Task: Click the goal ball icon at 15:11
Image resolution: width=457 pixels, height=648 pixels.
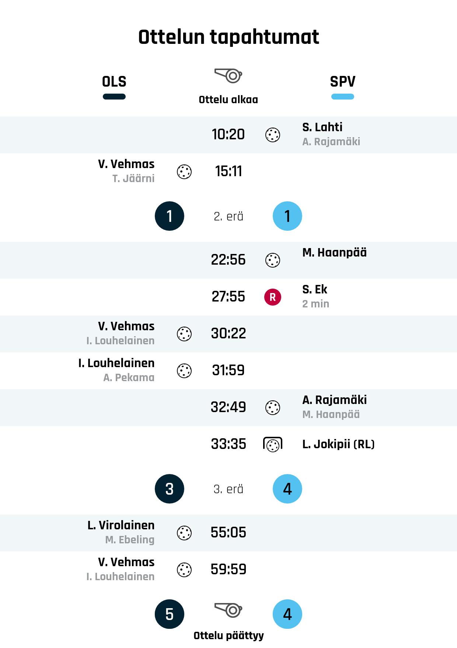Action: pyautogui.click(x=184, y=172)
